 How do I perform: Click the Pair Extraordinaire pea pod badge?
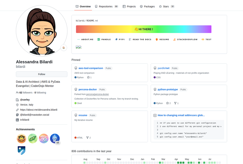(x=33, y=139)
